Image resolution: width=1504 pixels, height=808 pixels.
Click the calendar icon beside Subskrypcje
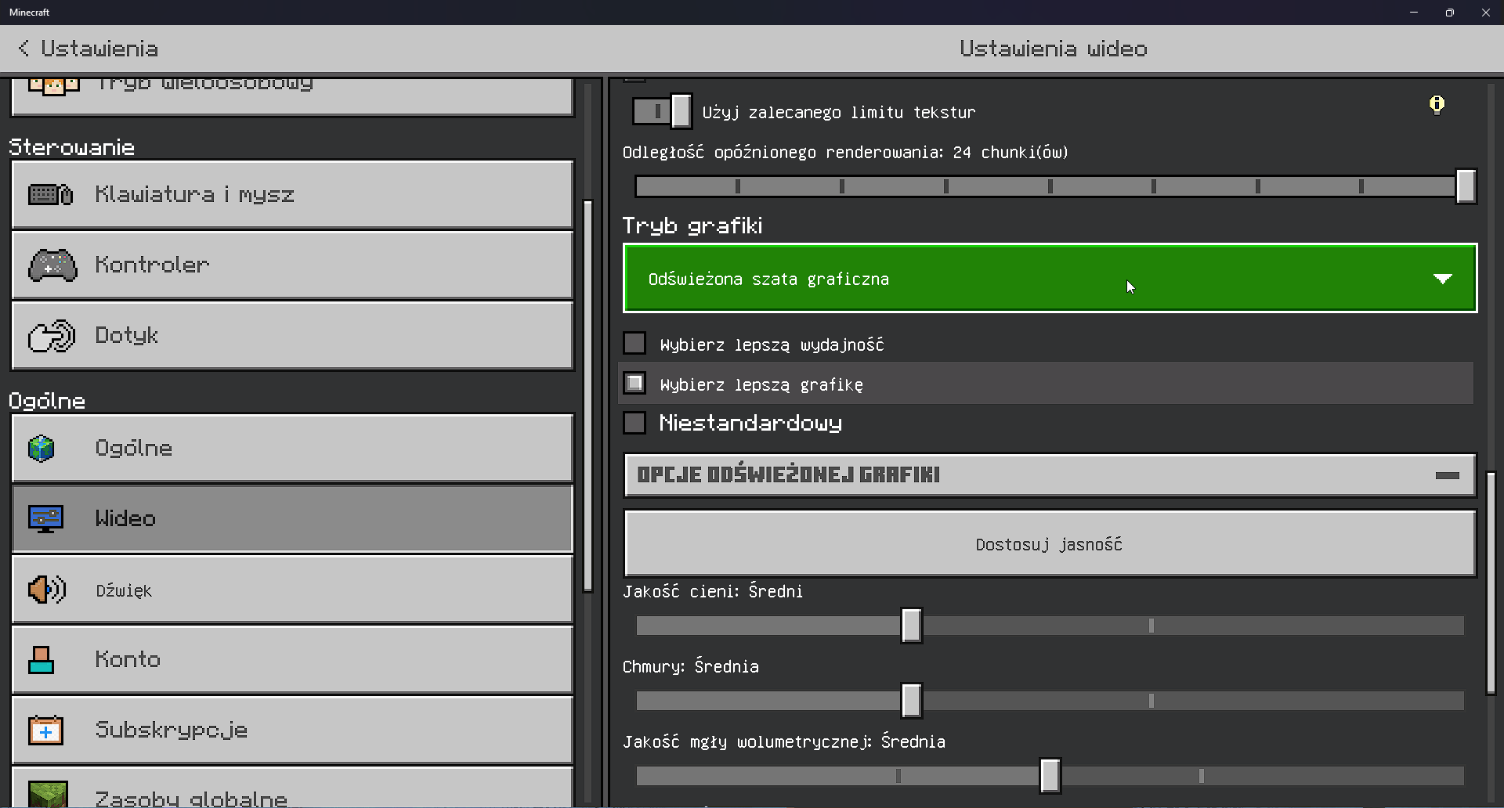45,730
